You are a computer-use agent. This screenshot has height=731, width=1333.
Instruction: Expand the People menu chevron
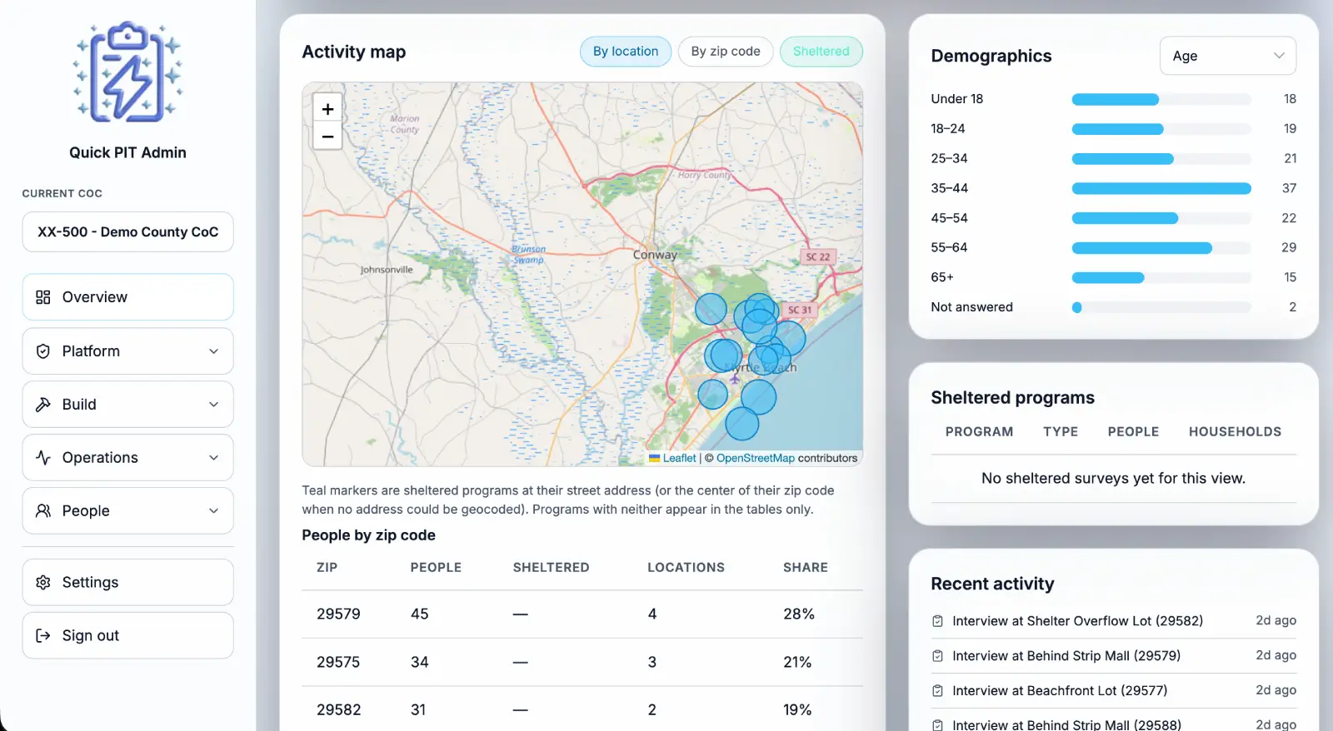tap(214, 511)
